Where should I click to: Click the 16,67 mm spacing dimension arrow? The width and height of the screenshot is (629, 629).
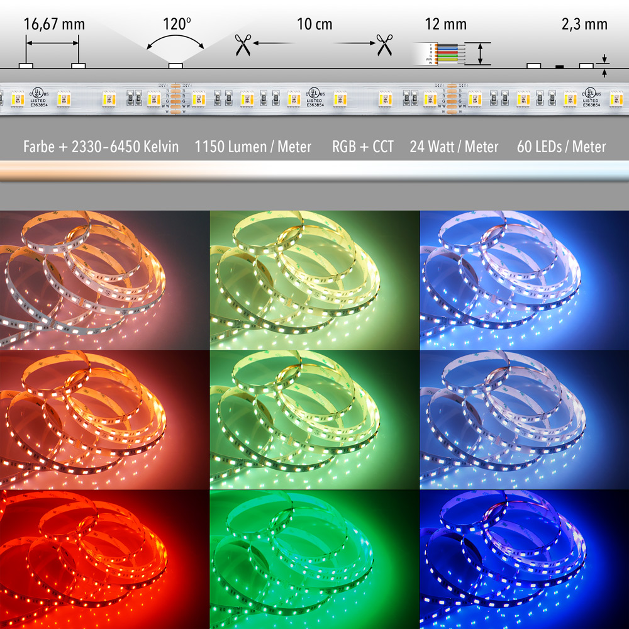point(52,43)
